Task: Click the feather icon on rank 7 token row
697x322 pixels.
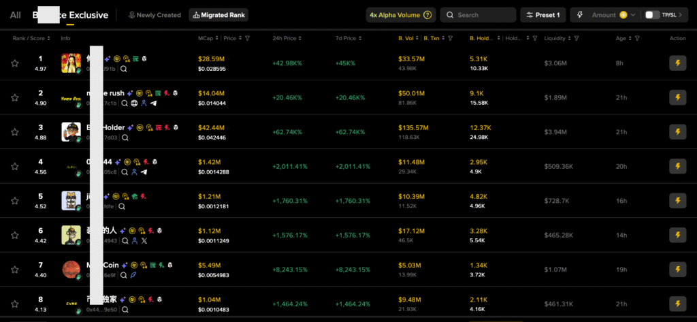Action: (134, 275)
